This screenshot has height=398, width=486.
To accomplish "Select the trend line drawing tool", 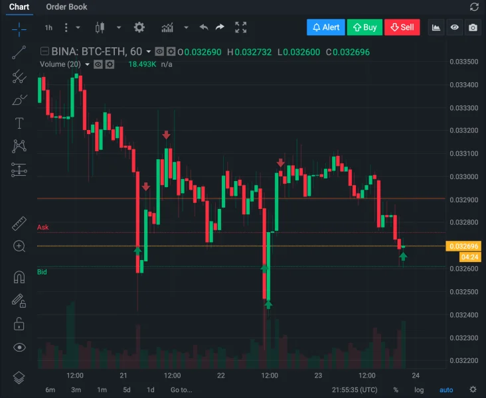I will pos(19,53).
